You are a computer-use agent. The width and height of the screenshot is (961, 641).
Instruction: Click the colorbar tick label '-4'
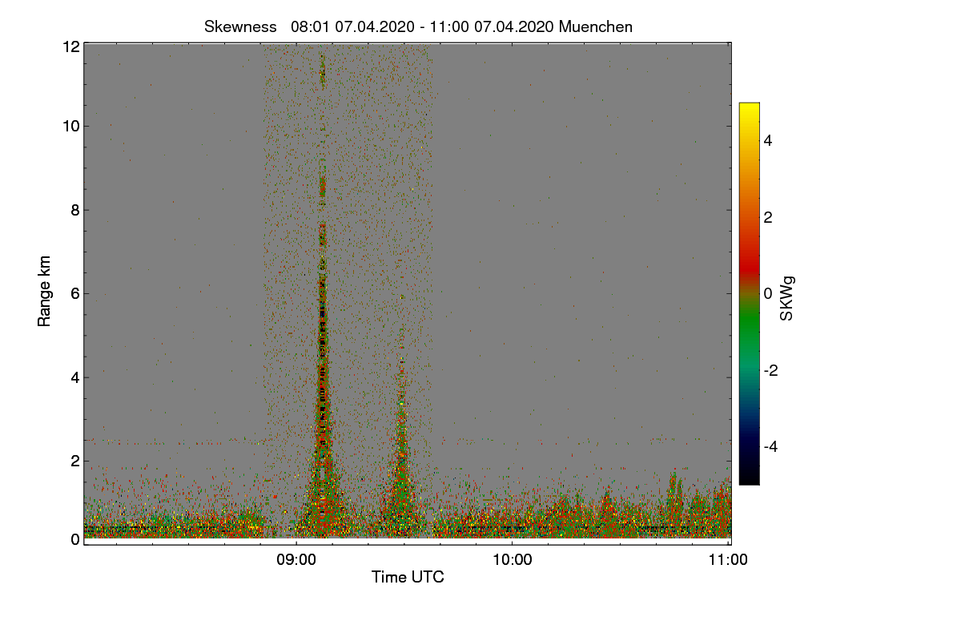[x=770, y=446]
